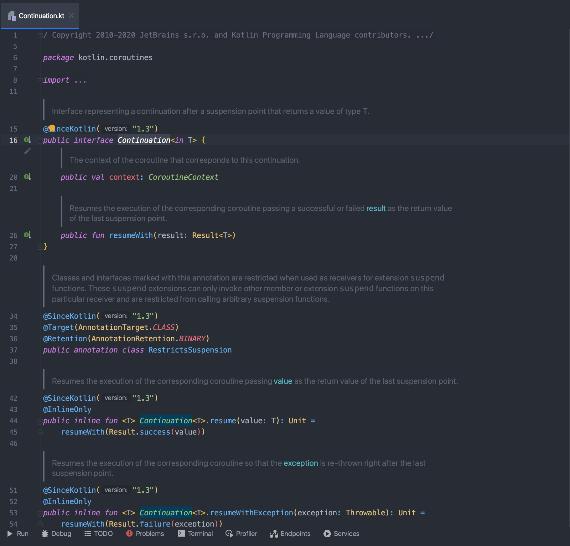Click the TODO list icon in the bottom bar
This screenshot has width=570, height=546.
(88, 533)
